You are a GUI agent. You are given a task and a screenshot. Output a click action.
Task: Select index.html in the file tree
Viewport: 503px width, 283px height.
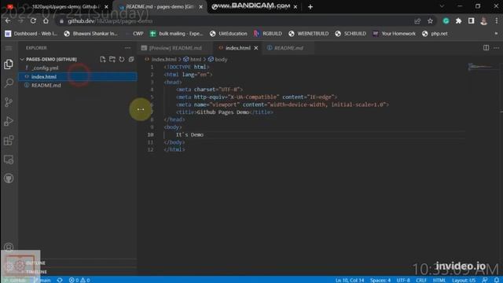pyautogui.click(x=77, y=77)
